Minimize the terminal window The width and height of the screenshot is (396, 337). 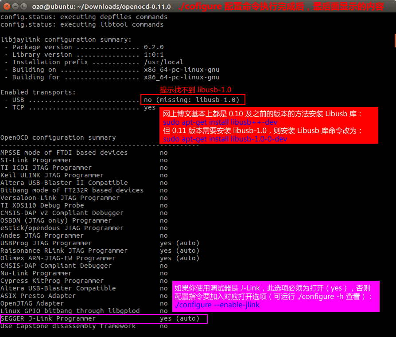[x=15, y=6]
